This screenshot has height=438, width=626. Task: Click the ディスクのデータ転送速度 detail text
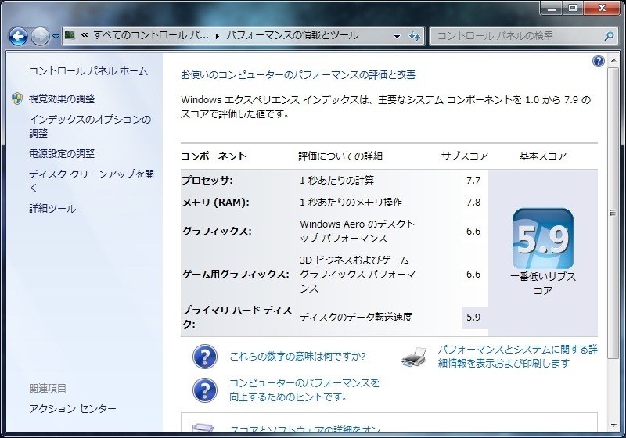(356, 317)
